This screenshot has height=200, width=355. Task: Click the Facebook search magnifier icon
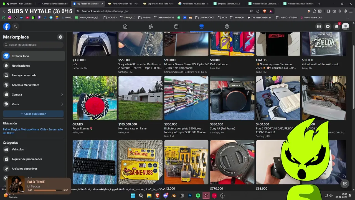(16, 26)
